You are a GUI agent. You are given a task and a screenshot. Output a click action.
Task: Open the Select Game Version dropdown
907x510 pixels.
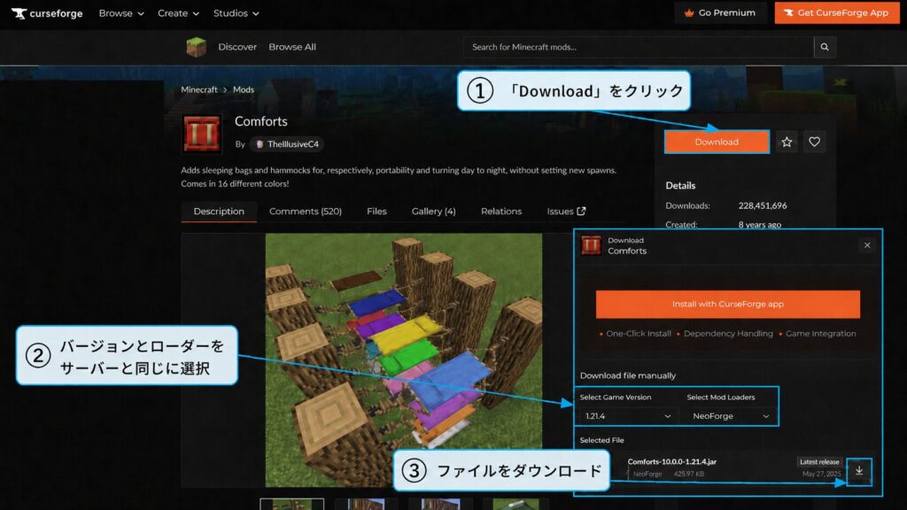pos(628,416)
